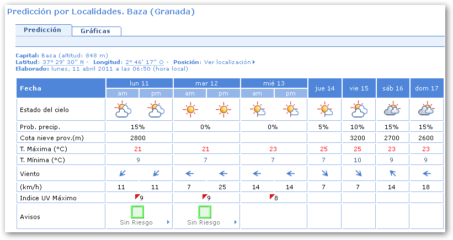Click Saturday 16 wind direction arrow

coord(393,173)
